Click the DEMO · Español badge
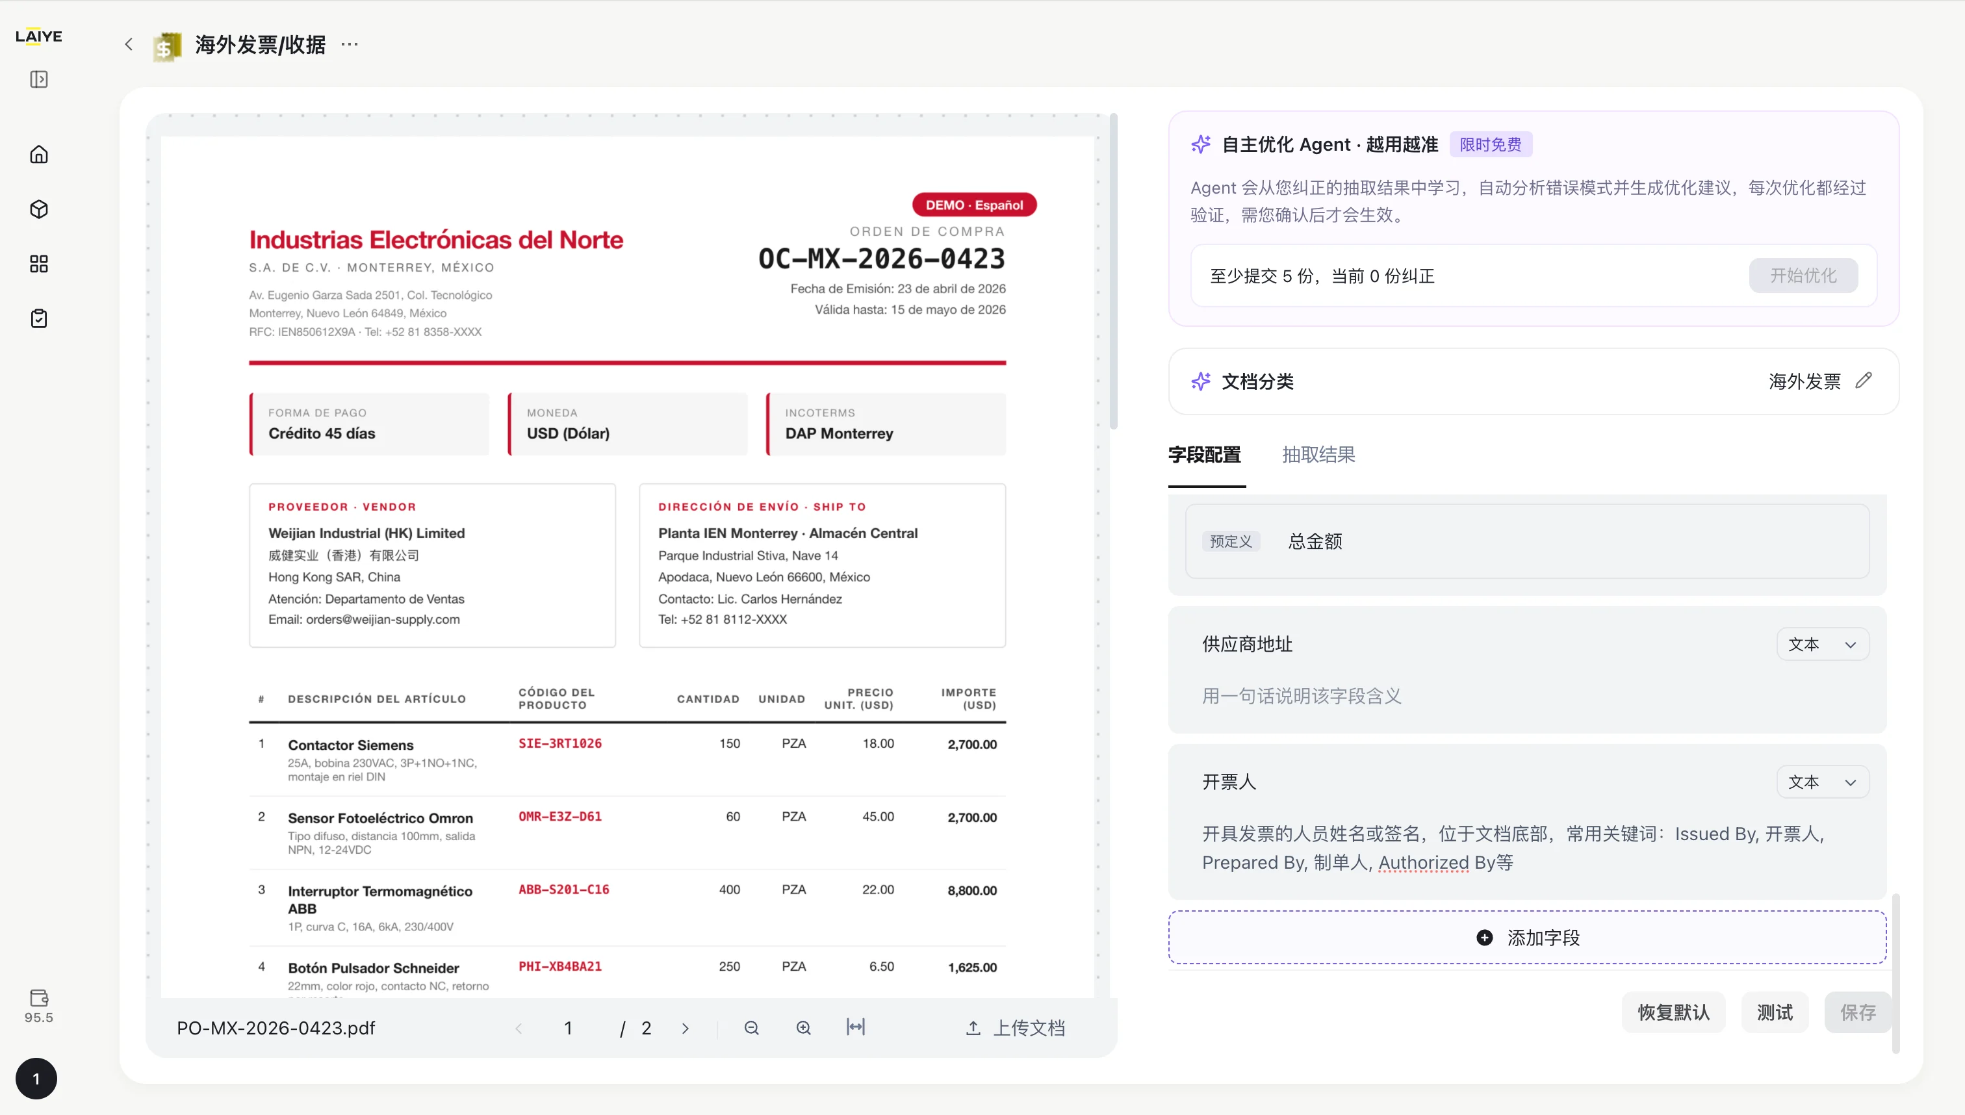Viewport: 1965px width, 1115px height. (x=974, y=205)
